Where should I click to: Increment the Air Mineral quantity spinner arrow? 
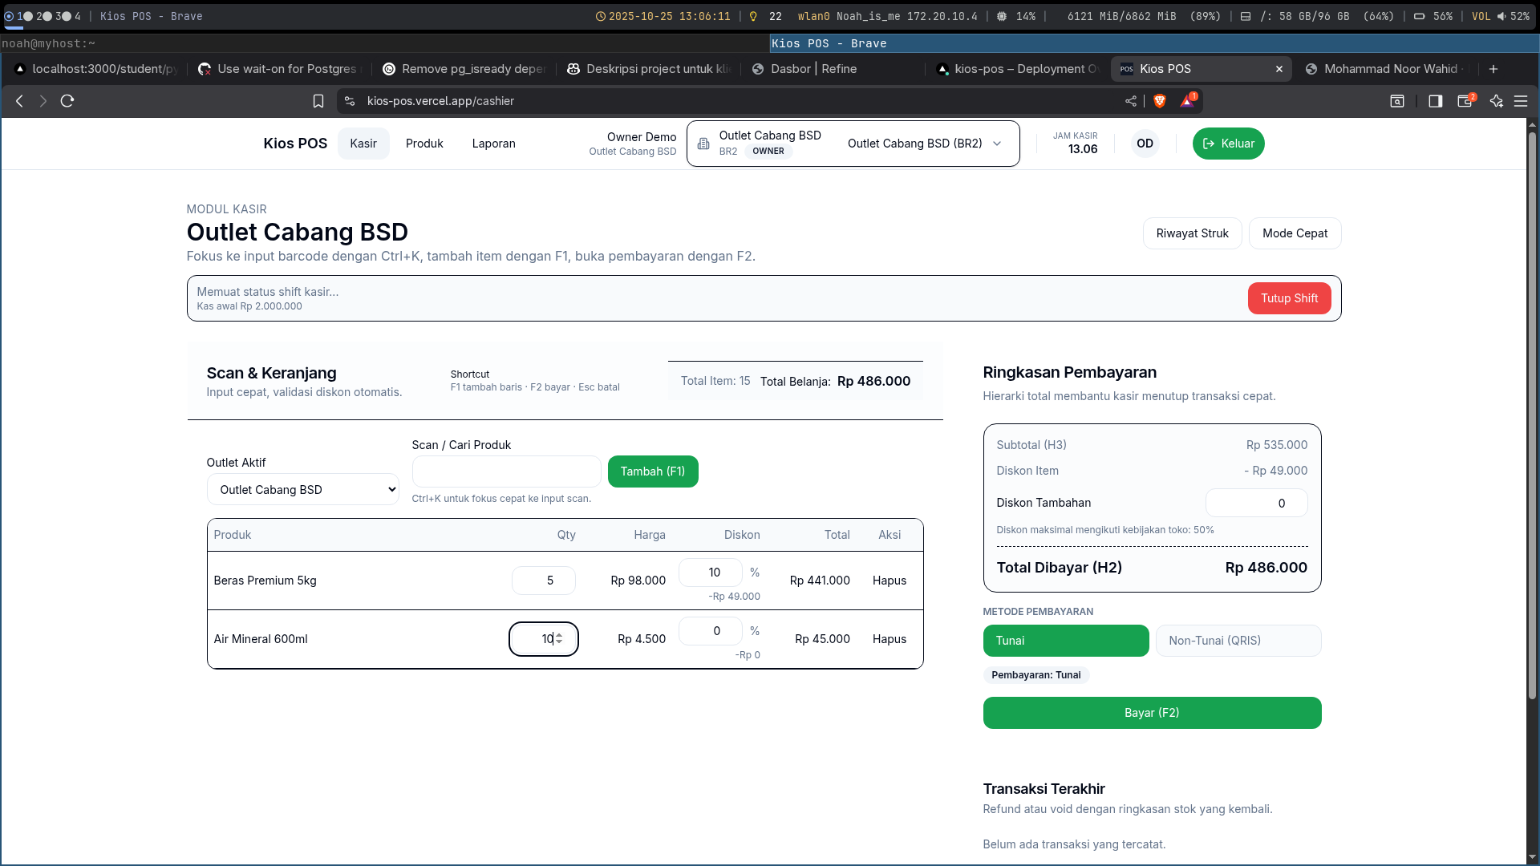coord(559,635)
